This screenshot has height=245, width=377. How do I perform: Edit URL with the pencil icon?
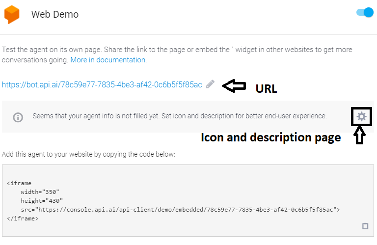point(210,84)
